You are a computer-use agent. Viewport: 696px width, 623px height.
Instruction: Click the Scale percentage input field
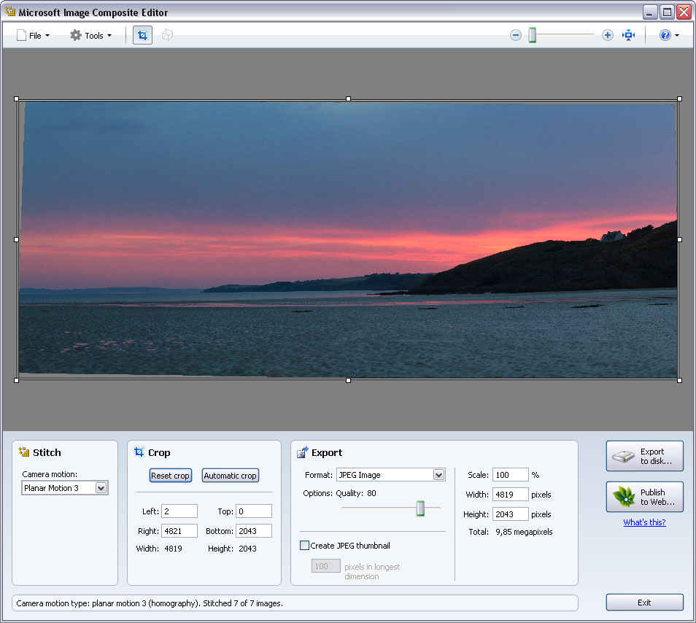click(x=509, y=475)
